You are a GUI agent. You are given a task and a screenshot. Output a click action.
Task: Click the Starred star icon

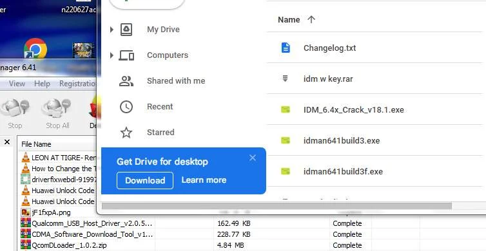pos(126,133)
